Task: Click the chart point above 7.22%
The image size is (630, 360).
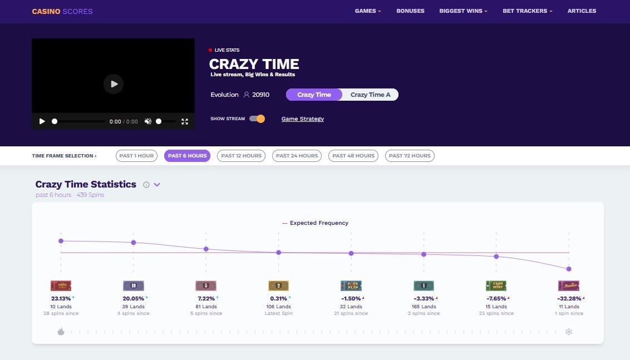Action: 206,249
